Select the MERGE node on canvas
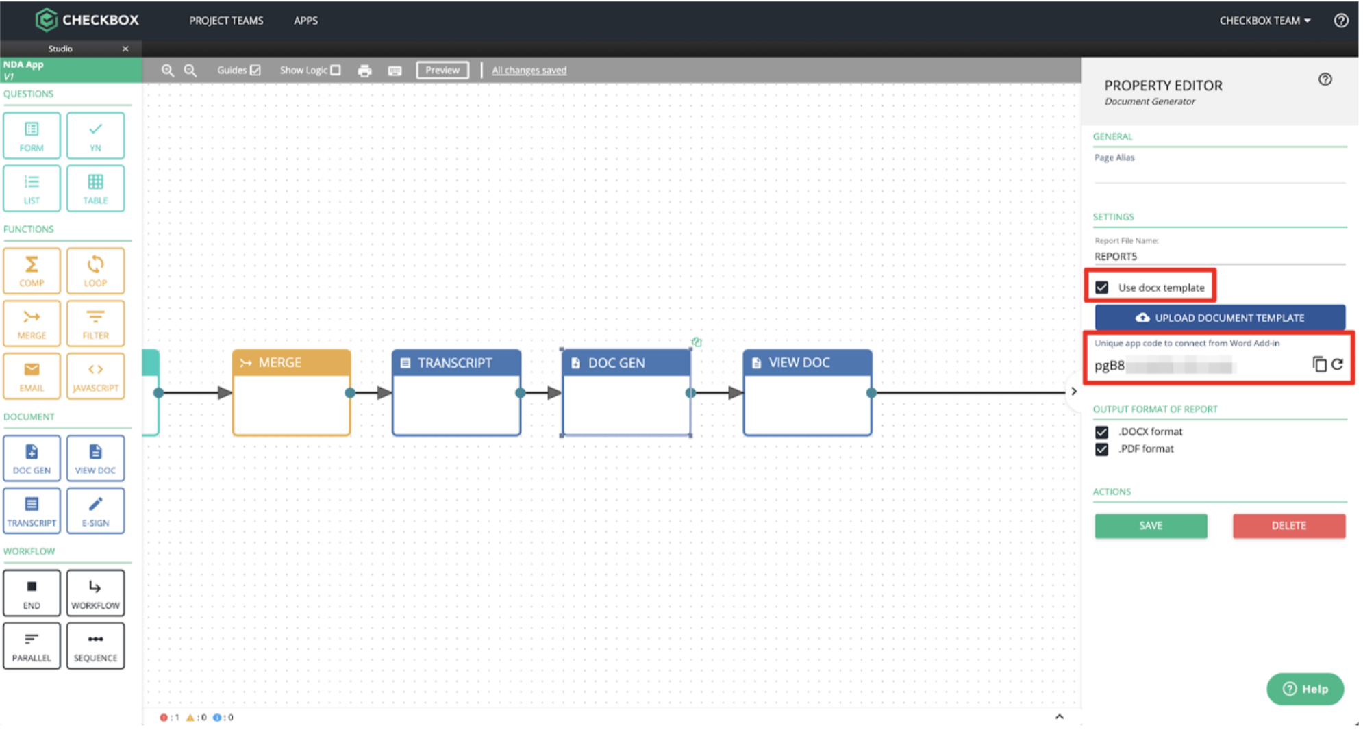This screenshot has width=1363, height=734. [291, 392]
